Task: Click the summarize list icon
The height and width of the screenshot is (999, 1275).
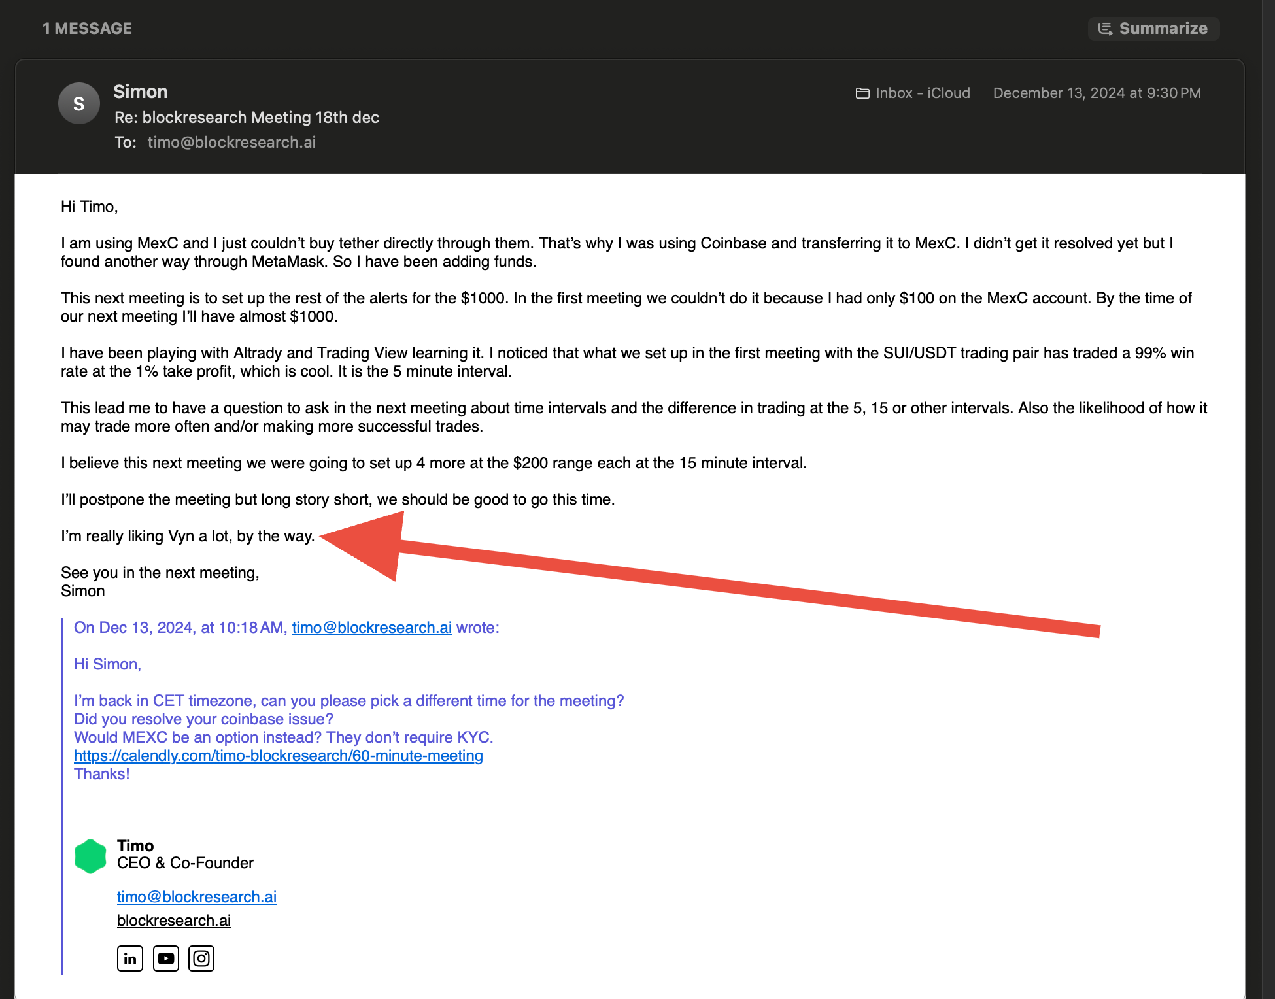Action: [x=1105, y=29]
